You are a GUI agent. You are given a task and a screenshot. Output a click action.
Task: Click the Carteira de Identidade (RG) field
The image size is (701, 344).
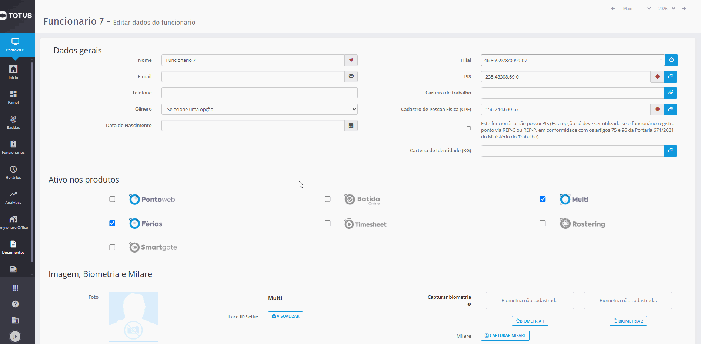(x=573, y=151)
